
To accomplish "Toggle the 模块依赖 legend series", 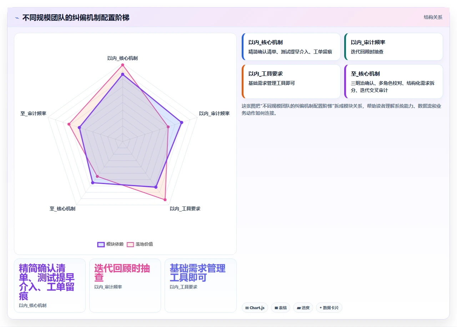I will (110, 244).
